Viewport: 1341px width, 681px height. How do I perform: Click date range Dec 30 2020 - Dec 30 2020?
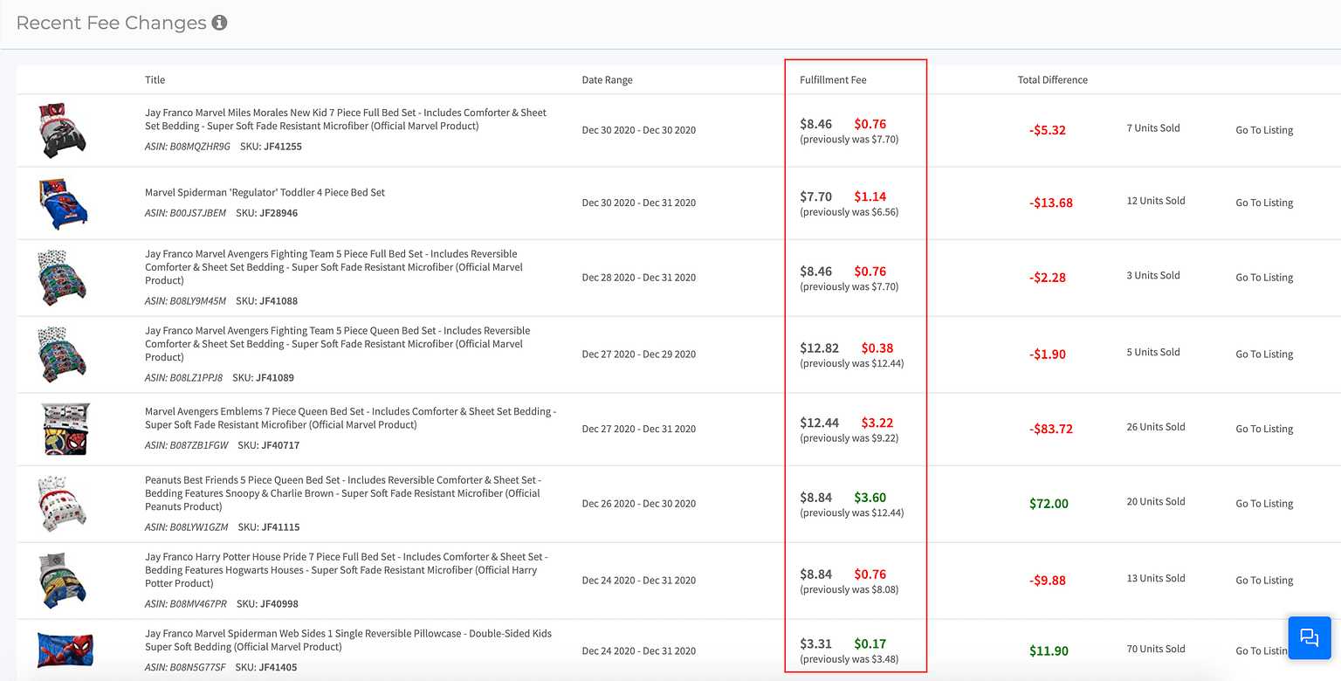639,130
